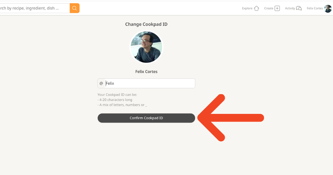333x175 pixels.
Task: Click the small profile avatar in header
Action: (328, 8)
